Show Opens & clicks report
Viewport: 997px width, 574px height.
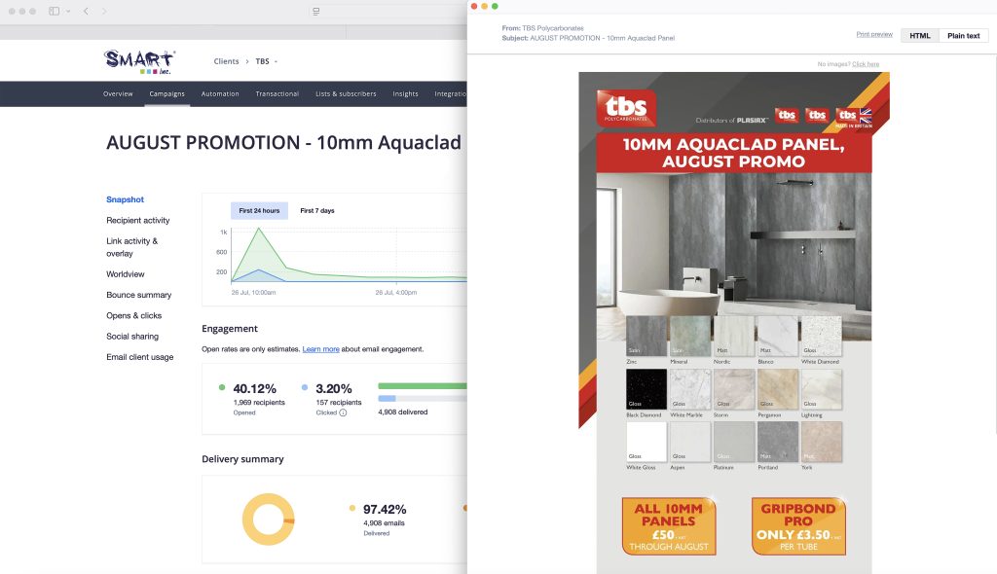(x=134, y=316)
